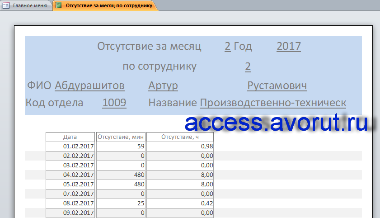This screenshot has height=218, width=380.
Task: Switch to the Главное меню tab
Action: [x=26, y=5]
